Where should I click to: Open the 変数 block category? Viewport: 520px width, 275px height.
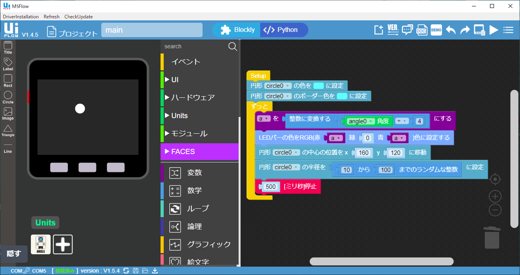tap(194, 172)
